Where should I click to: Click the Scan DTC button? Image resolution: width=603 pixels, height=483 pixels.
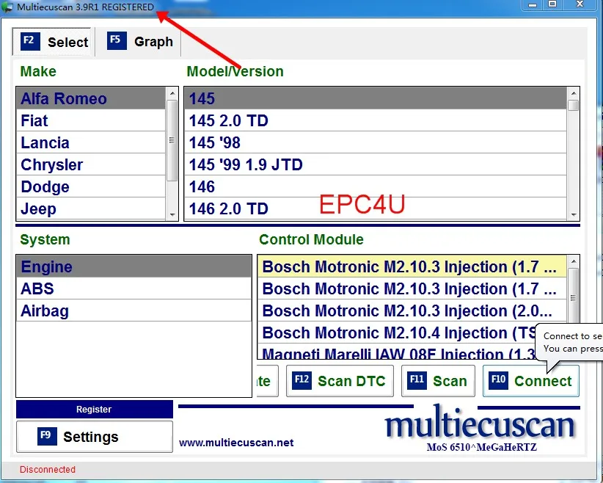point(340,381)
